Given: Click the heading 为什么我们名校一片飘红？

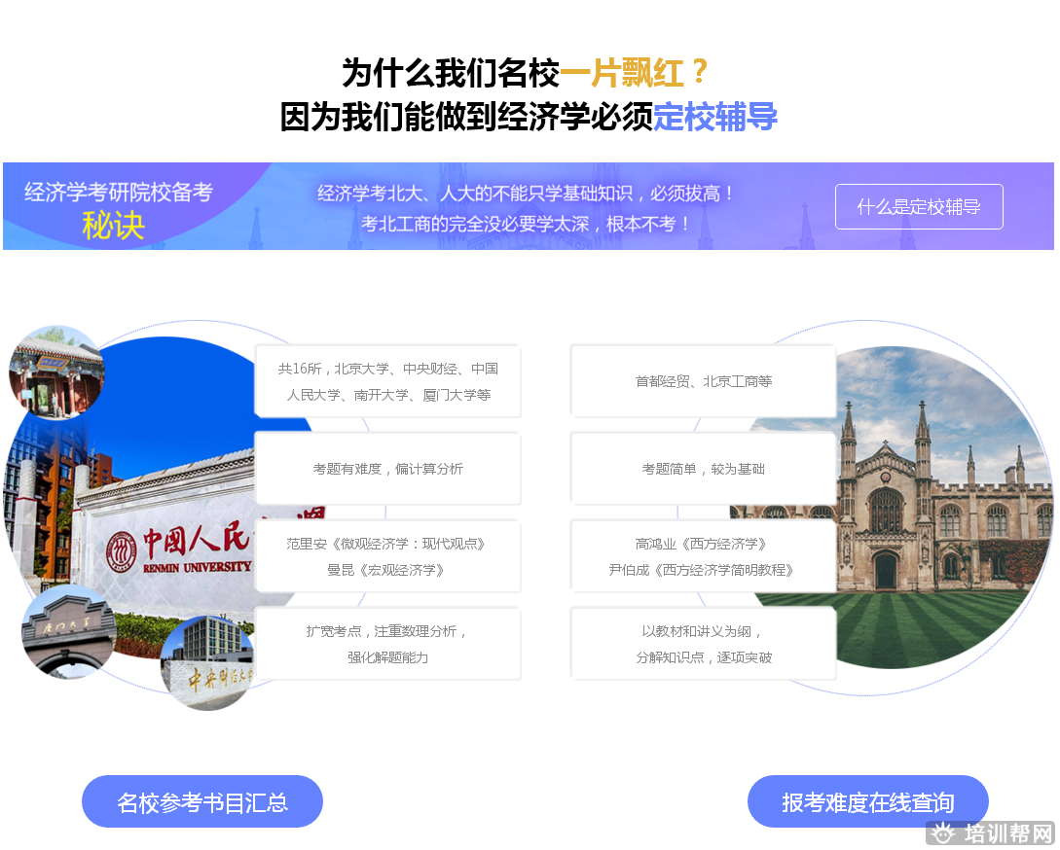Looking at the screenshot, I should click(x=525, y=72).
